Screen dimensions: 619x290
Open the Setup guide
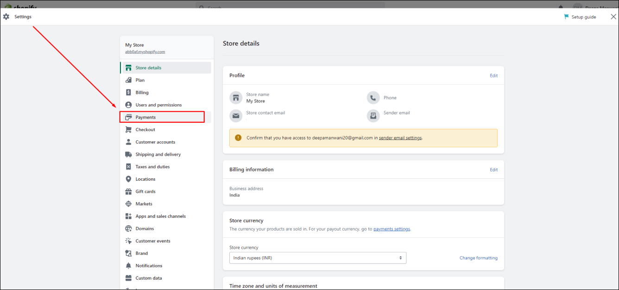point(580,17)
